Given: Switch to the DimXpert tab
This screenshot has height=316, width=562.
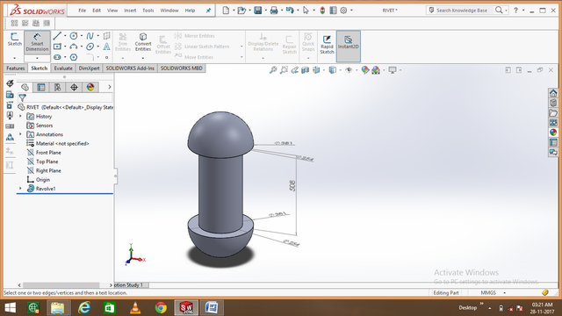Looking at the screenshot, I should 89,68.
